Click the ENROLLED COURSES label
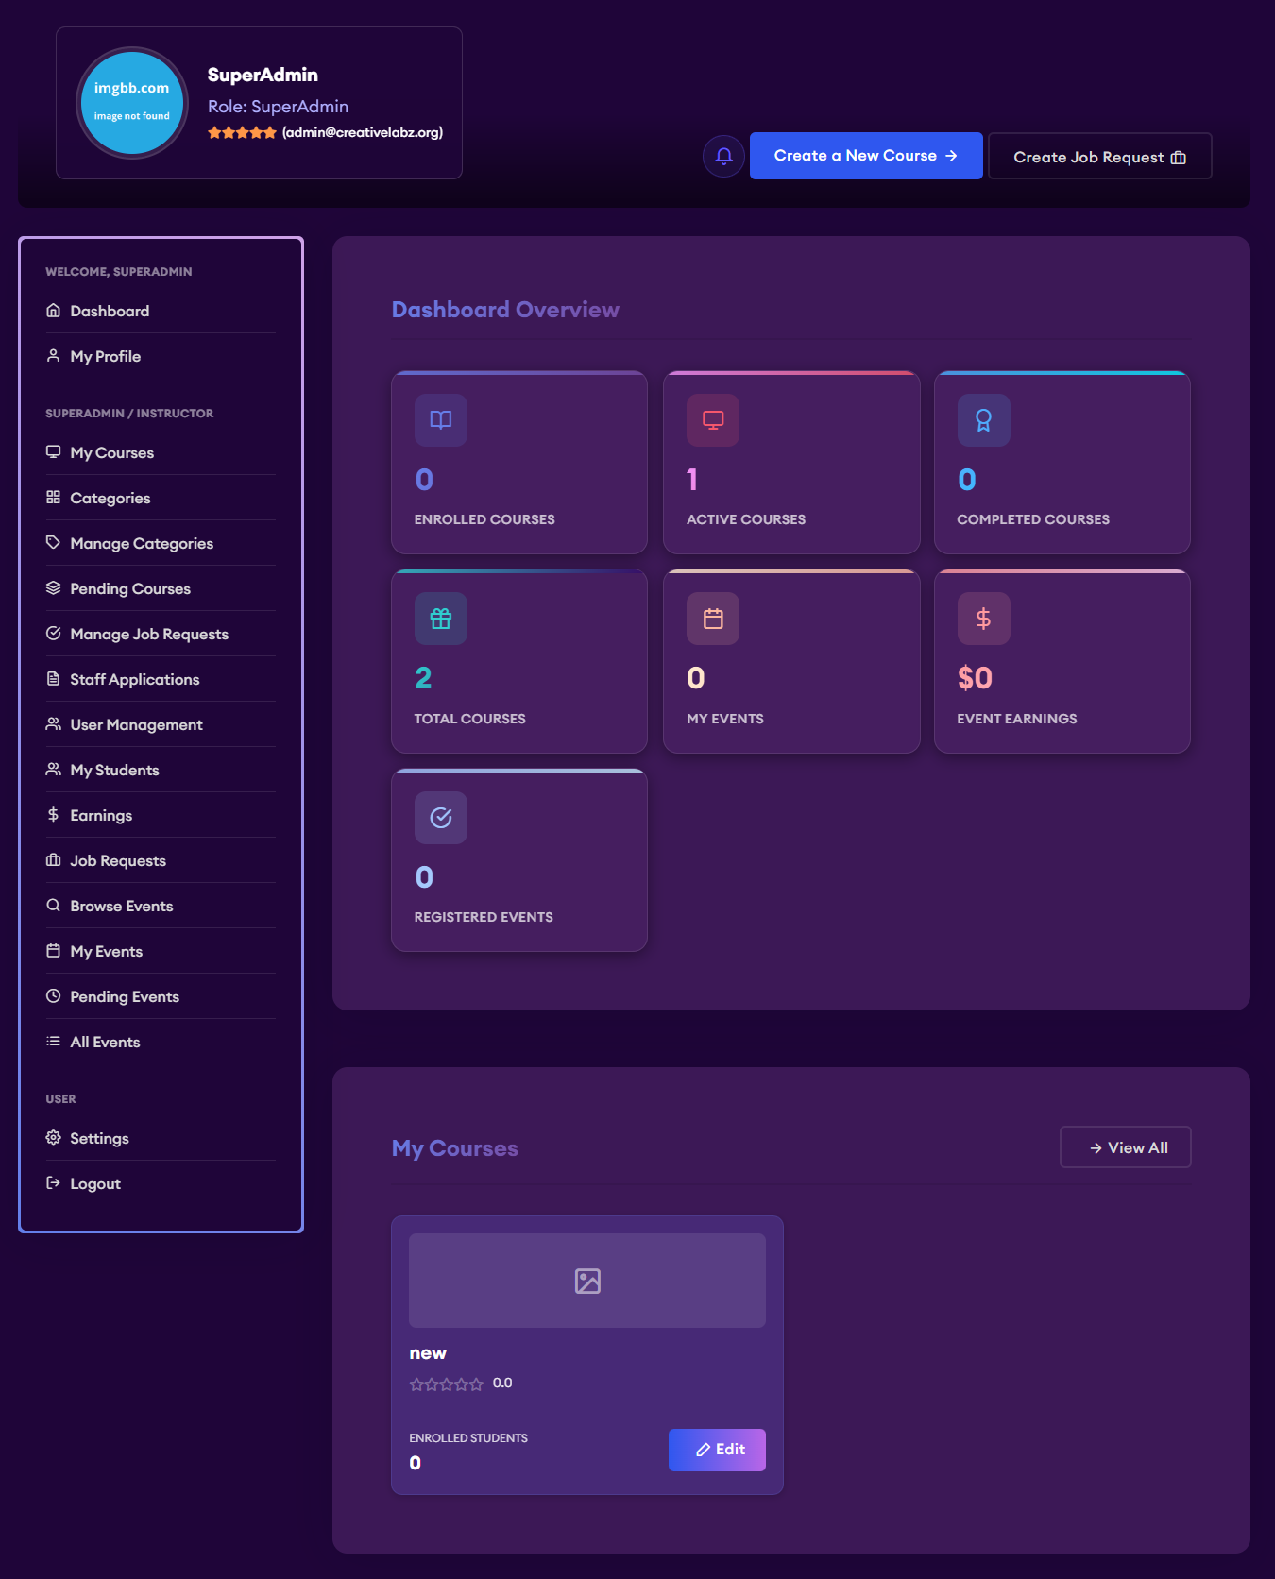 tap(484, 519)
